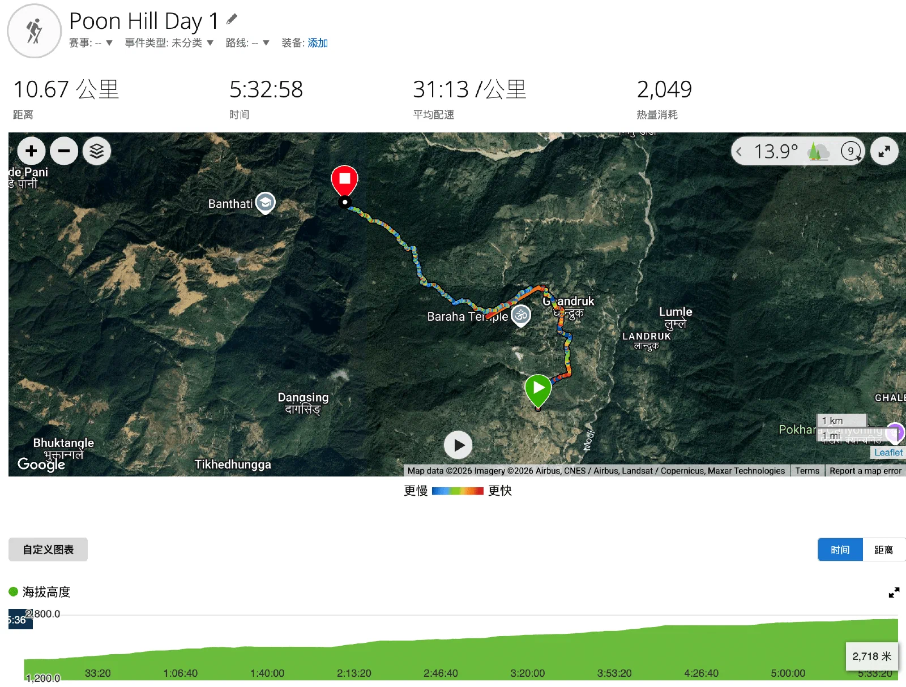The image size is (906, 687).
Task: Open the map layers selector
Action: tap(97, 151)
